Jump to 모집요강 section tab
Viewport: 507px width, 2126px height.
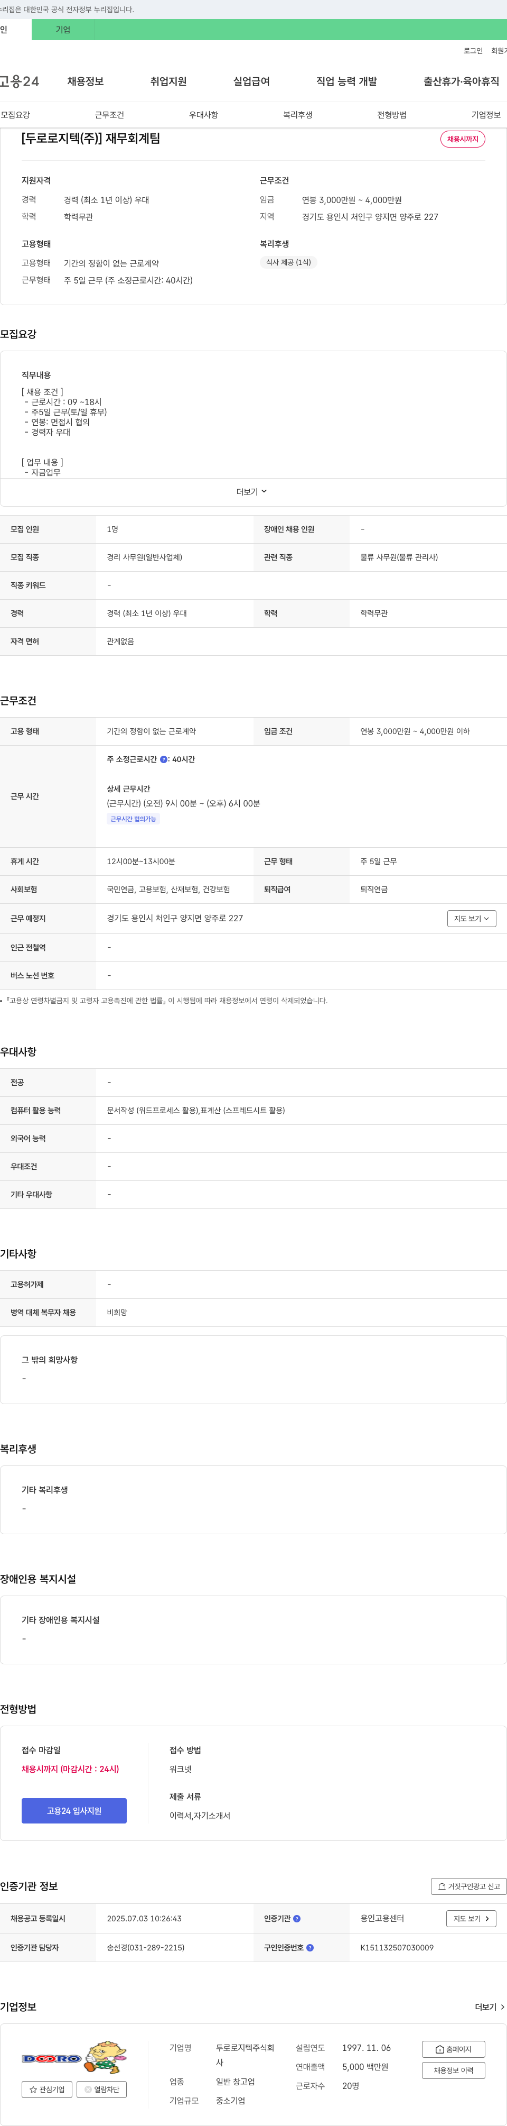click(x=16, y=115)
